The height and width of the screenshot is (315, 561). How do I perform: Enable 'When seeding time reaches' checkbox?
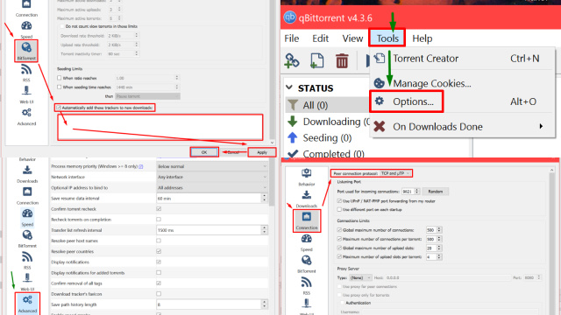pyautogui.click(x=60, y=87)
